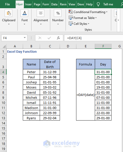
Task: Open the Name Box dropdown arrow
Action: (25, 38)
